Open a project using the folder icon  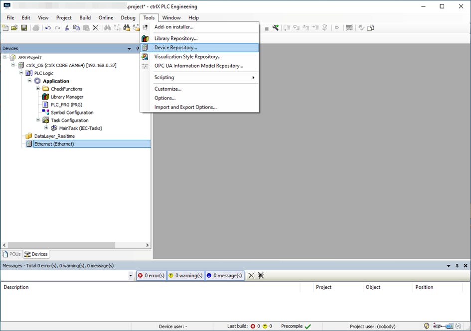point(14,28)
